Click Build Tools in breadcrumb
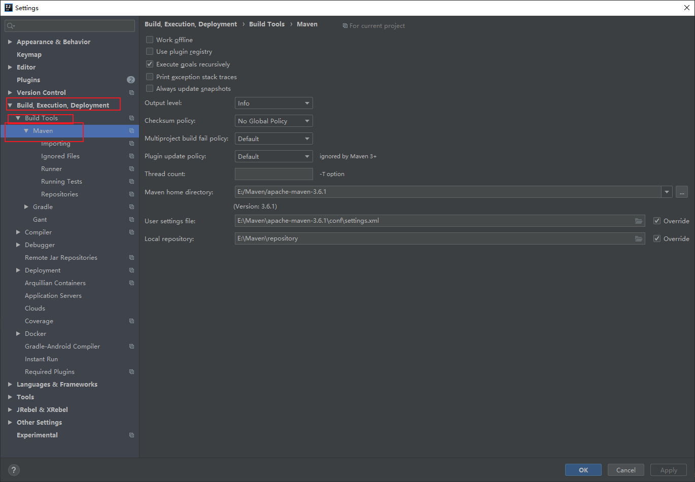The height and width of the screenshot is (482, 695). click(x=267, y=24)
